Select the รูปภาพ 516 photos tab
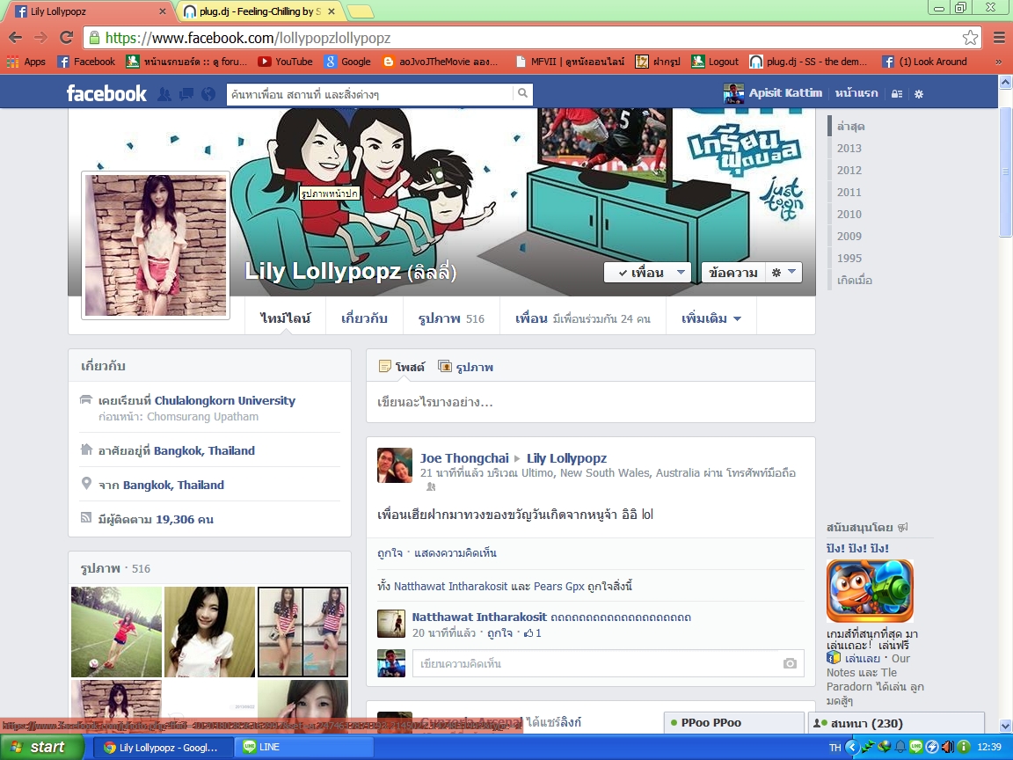This screenshot has width=1013, height=760. pyautogui.click(x=451, y=318)
